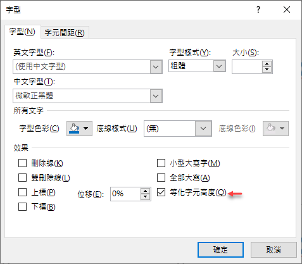Click the help question mark icon

click(x=258, y=9)
